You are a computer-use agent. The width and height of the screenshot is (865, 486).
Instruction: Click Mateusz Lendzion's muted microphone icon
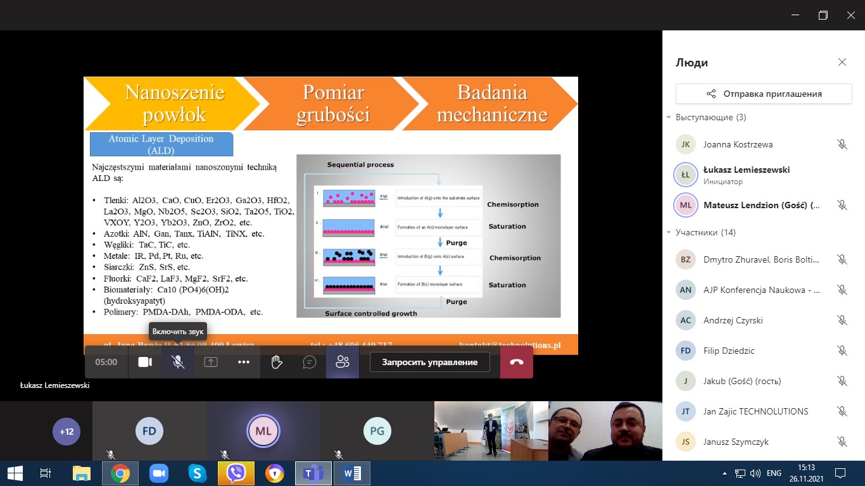[x=842, y=205]
